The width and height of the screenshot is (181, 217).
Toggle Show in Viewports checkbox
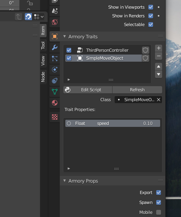point(151,7)
